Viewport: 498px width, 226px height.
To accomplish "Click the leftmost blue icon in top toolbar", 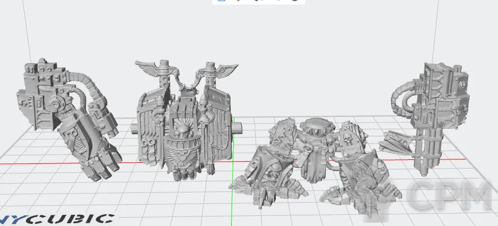I will [x=222, y=1].
